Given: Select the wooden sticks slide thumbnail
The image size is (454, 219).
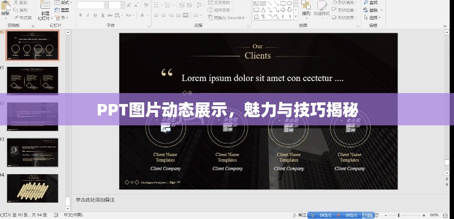Looking at the screenshot, I should (x=32, y=187).
